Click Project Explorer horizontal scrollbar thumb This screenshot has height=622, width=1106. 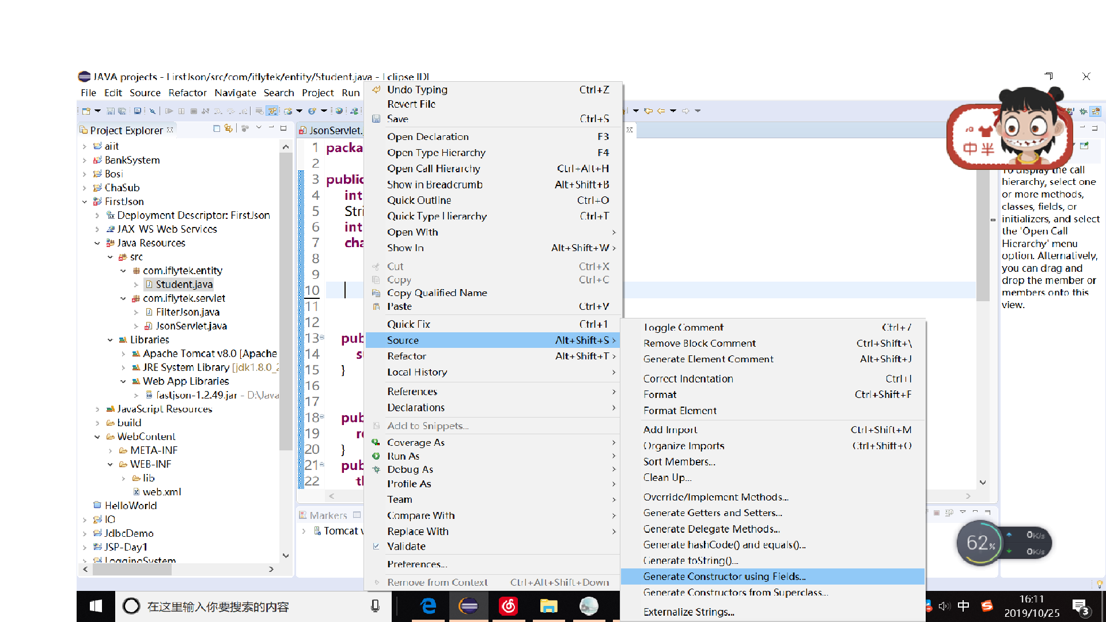(x=132, y=569)
